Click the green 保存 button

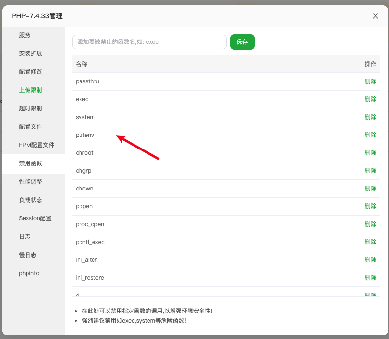pos(242,42)
